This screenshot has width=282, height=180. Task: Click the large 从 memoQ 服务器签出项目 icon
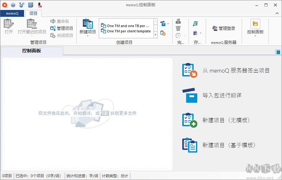[x=189, y=70]
